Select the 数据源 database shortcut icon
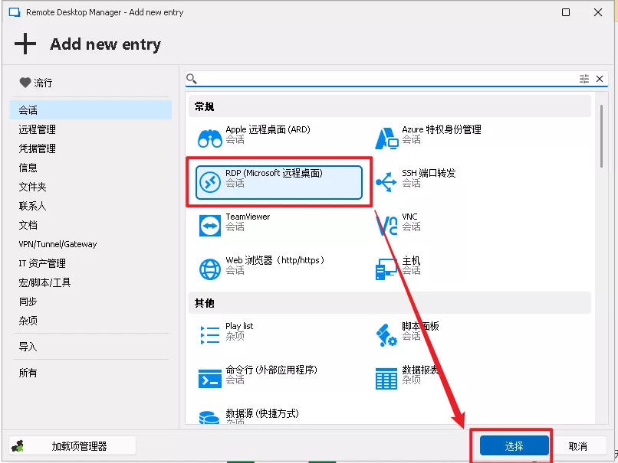618x463 pixels. click(x=209, y=418)
